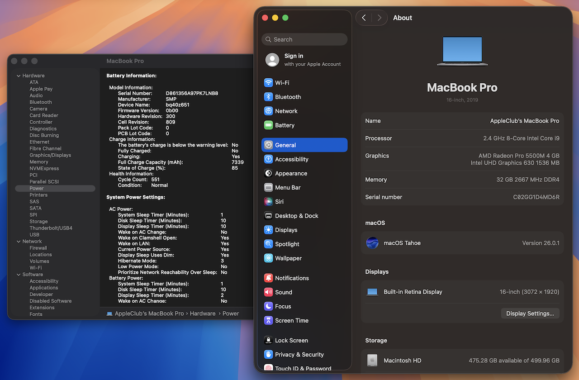Click the Search field in System Settings

304,39
